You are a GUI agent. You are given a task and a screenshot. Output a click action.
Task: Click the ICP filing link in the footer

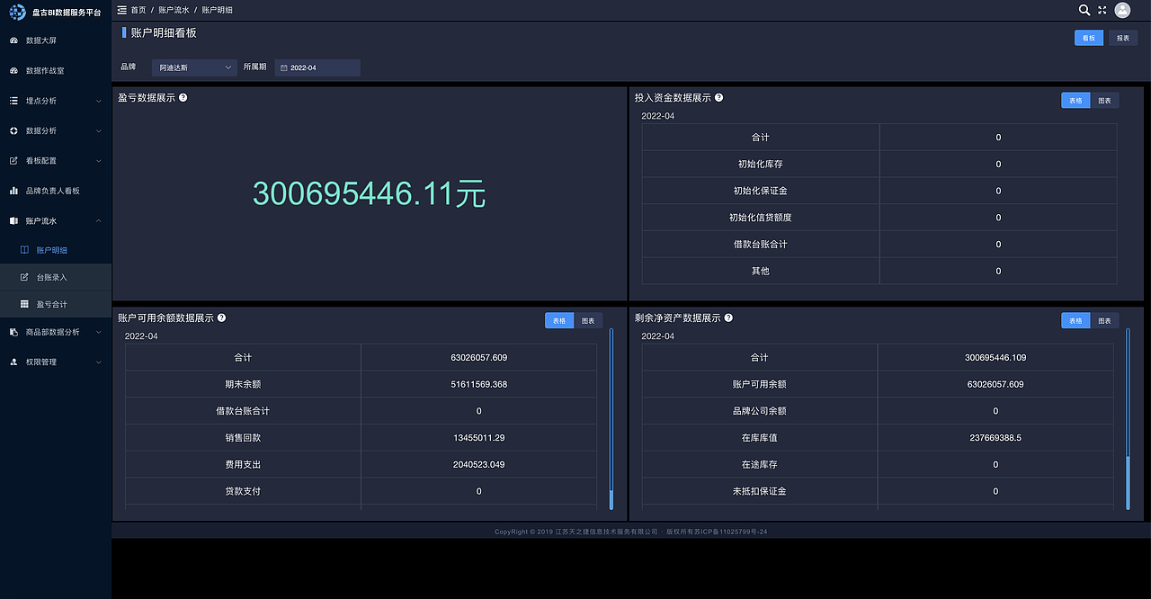pyautogui.click(x=730, y=531)
